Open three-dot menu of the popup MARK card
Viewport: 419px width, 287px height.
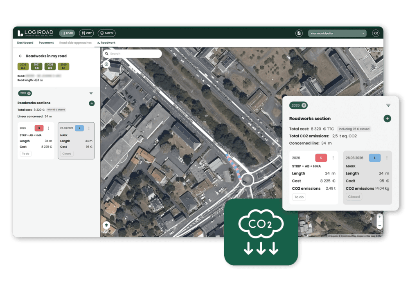(387, 158)
